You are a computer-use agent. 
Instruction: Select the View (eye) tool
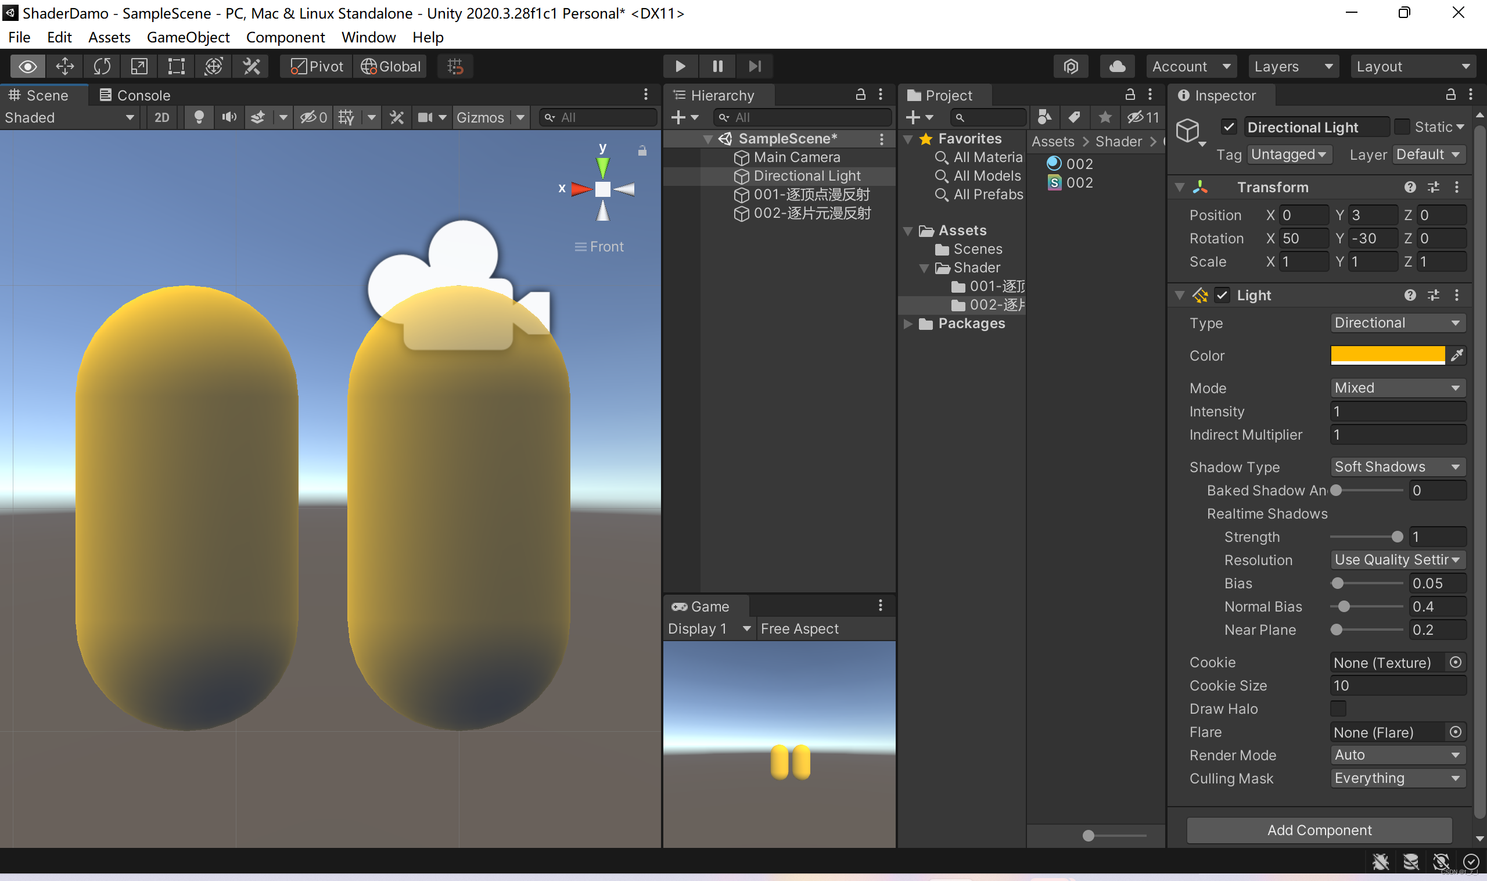pyautogui.click(x=27, y=66)
